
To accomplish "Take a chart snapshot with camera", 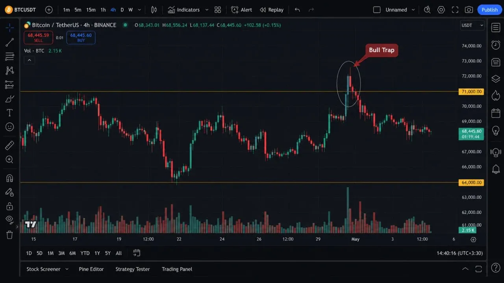I will click(469, 10).
